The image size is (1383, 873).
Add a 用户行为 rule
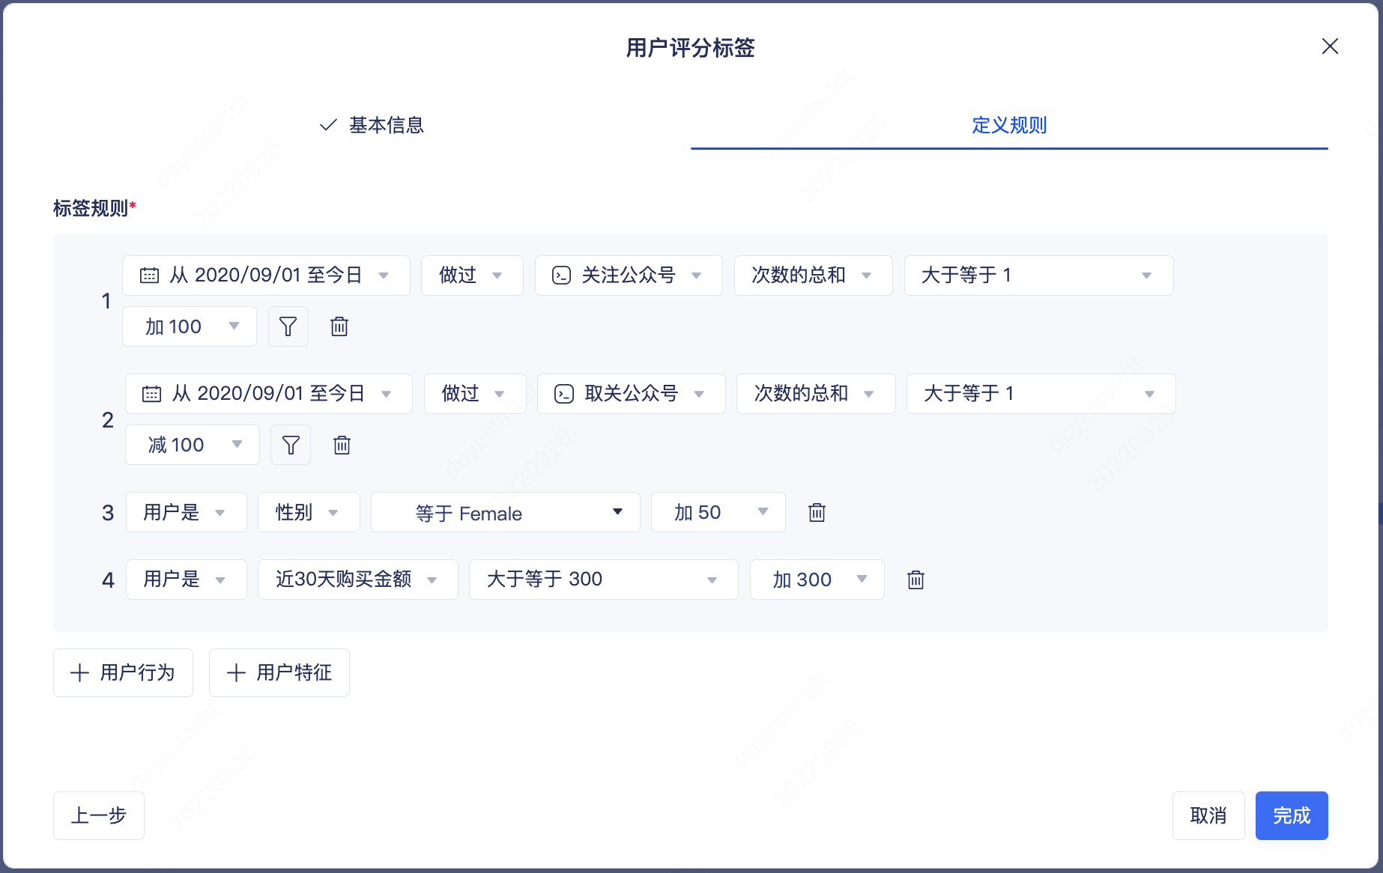coord(123,672)
